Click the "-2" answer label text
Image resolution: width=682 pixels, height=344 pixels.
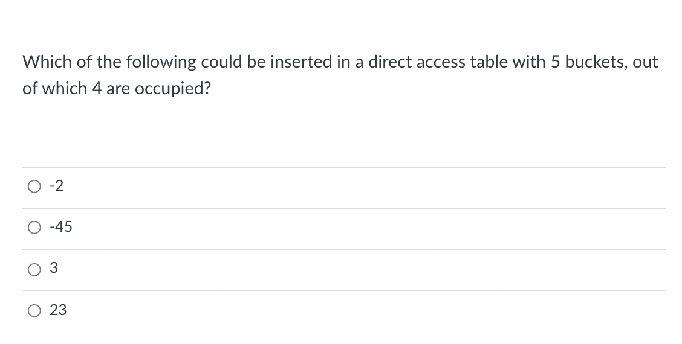point(57,186)
